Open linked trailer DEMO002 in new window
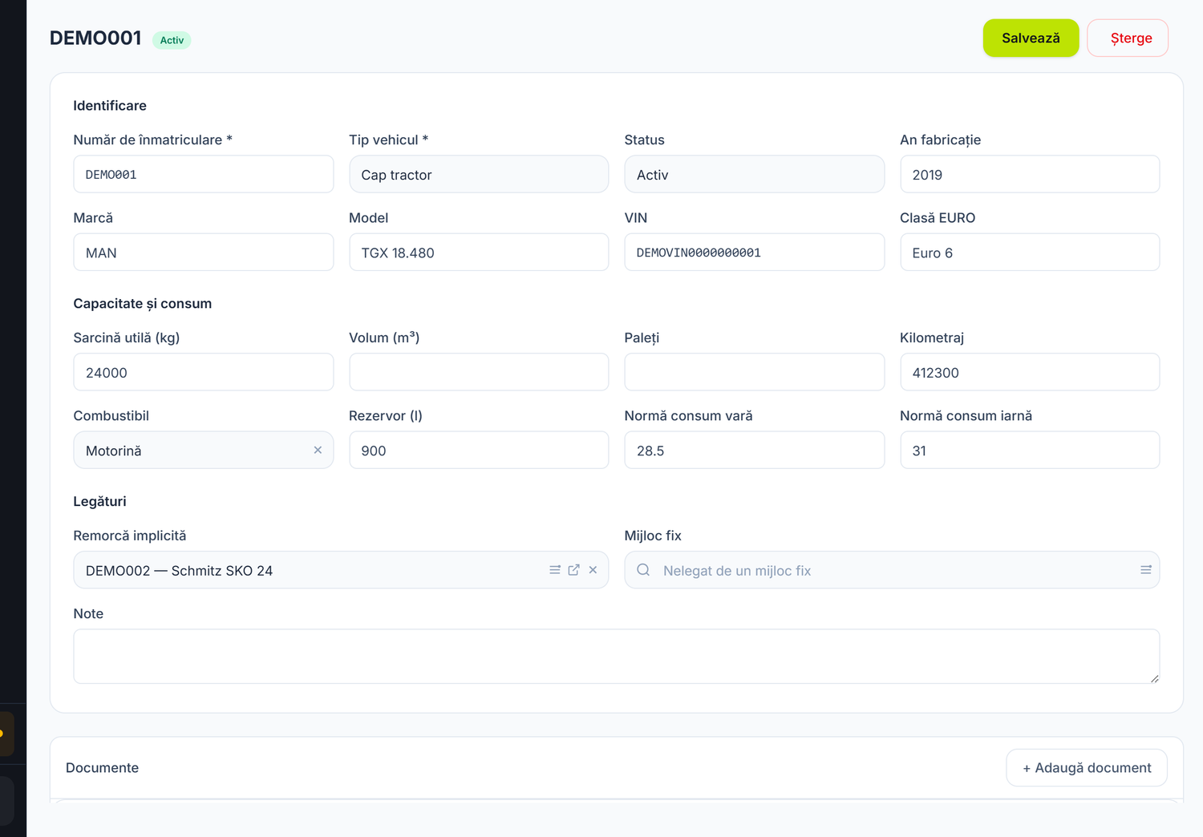 tap(574, 570)
